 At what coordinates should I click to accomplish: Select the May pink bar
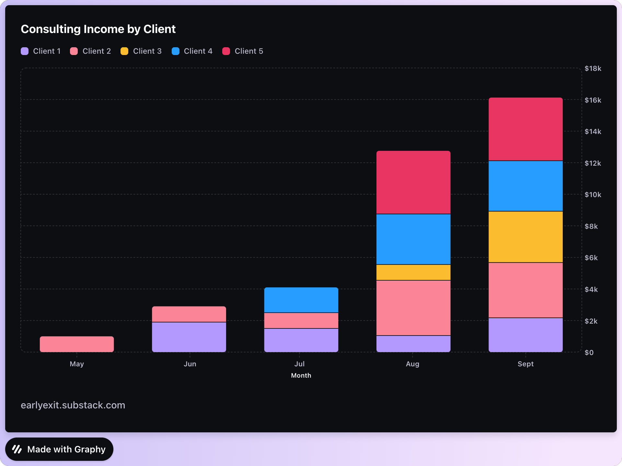(77, 344)
